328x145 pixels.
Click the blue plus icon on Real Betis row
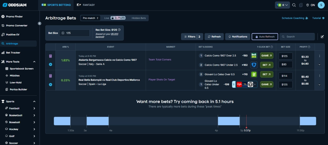pyautogui.click(x=51, y=85)
